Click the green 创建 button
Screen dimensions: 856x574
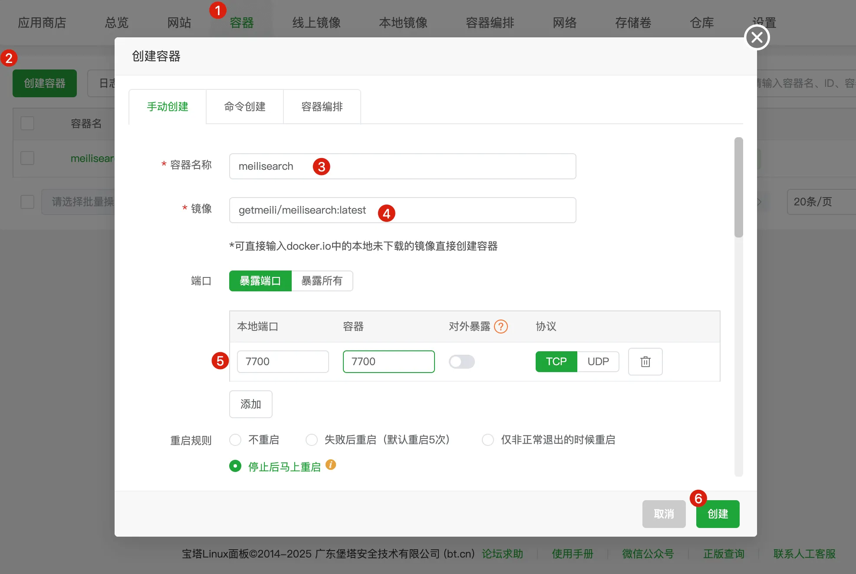tap(718, 514)
